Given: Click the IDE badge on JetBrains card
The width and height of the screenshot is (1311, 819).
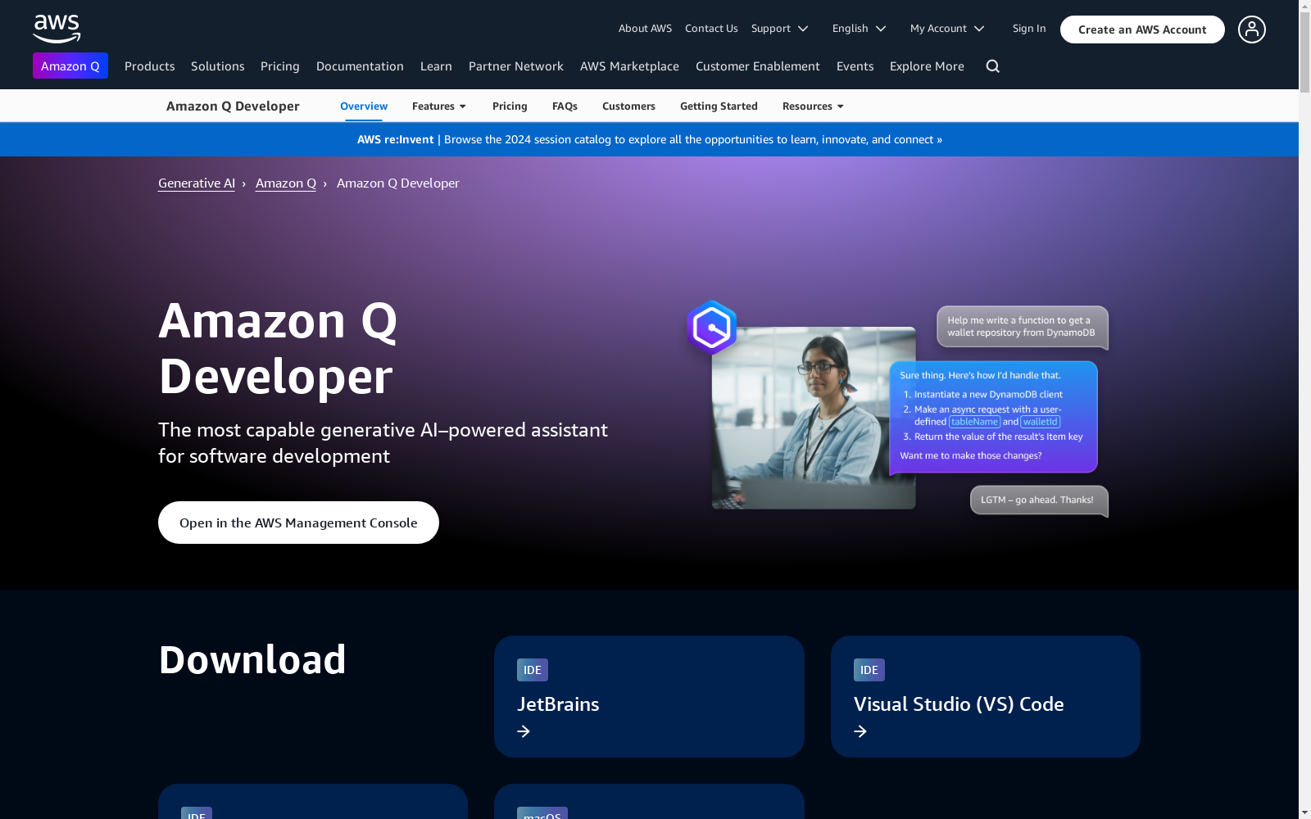Looking at the screenshot, I should click(533, 670).
